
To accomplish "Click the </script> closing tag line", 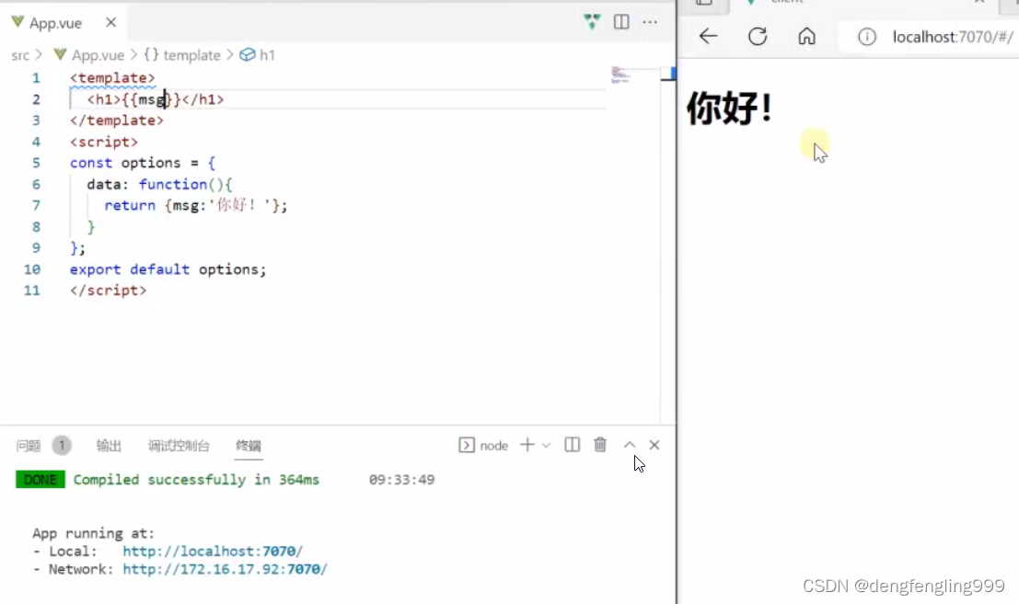I will click(108, 291).
